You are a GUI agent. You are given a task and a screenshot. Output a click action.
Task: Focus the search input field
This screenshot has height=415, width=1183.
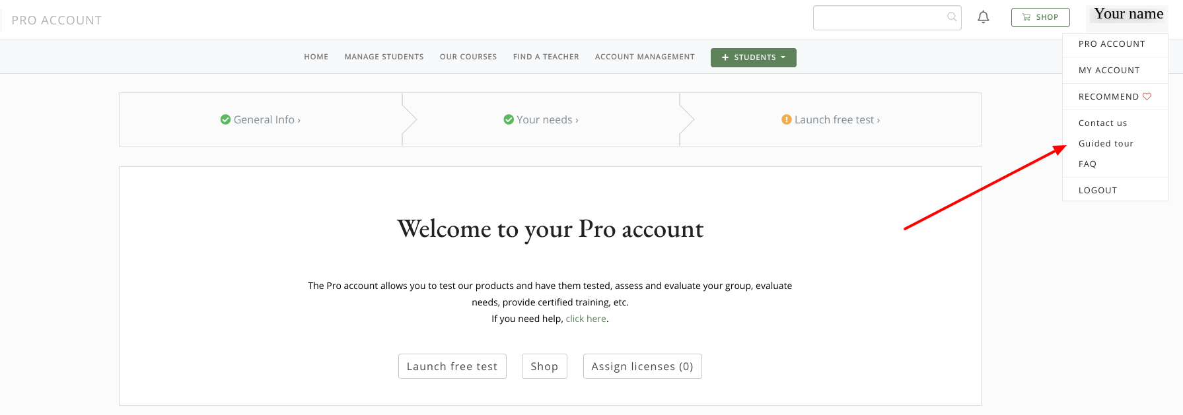pos(878,18)
